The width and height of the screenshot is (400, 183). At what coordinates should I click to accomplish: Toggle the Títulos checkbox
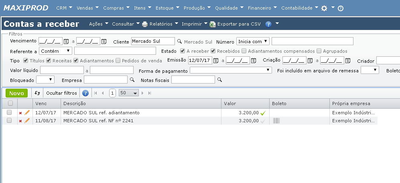[x=26, y=60]
